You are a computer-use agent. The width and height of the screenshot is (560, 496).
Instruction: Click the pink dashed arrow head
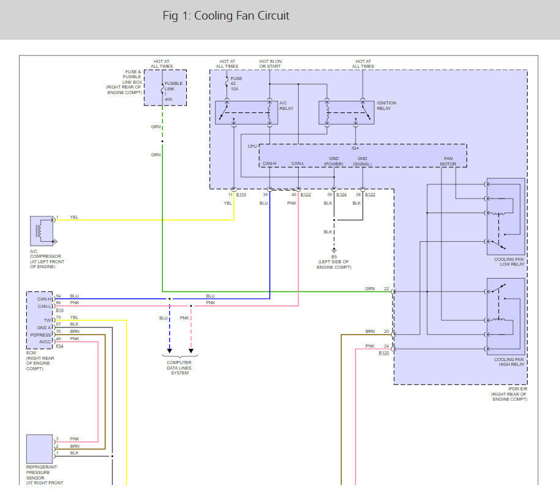click(191, 351)
